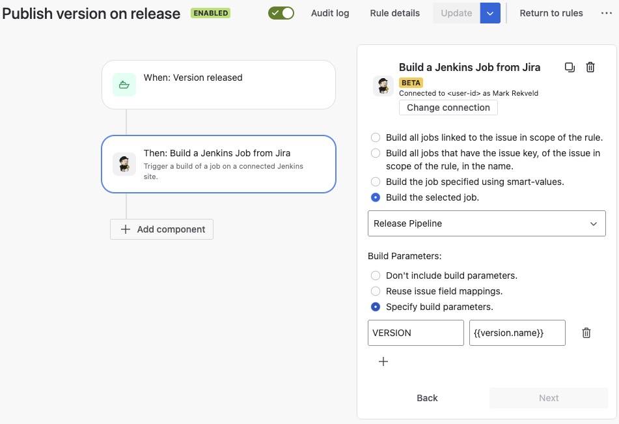Select Specify build parameters option
The height and width of the screenshot is (424, 619).
coord(376,307)
